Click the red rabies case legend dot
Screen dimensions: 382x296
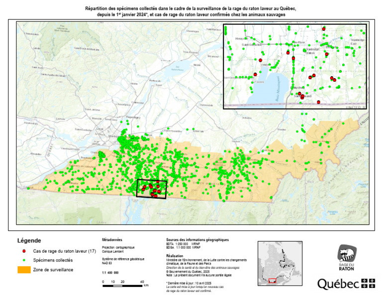pos(24,251)
